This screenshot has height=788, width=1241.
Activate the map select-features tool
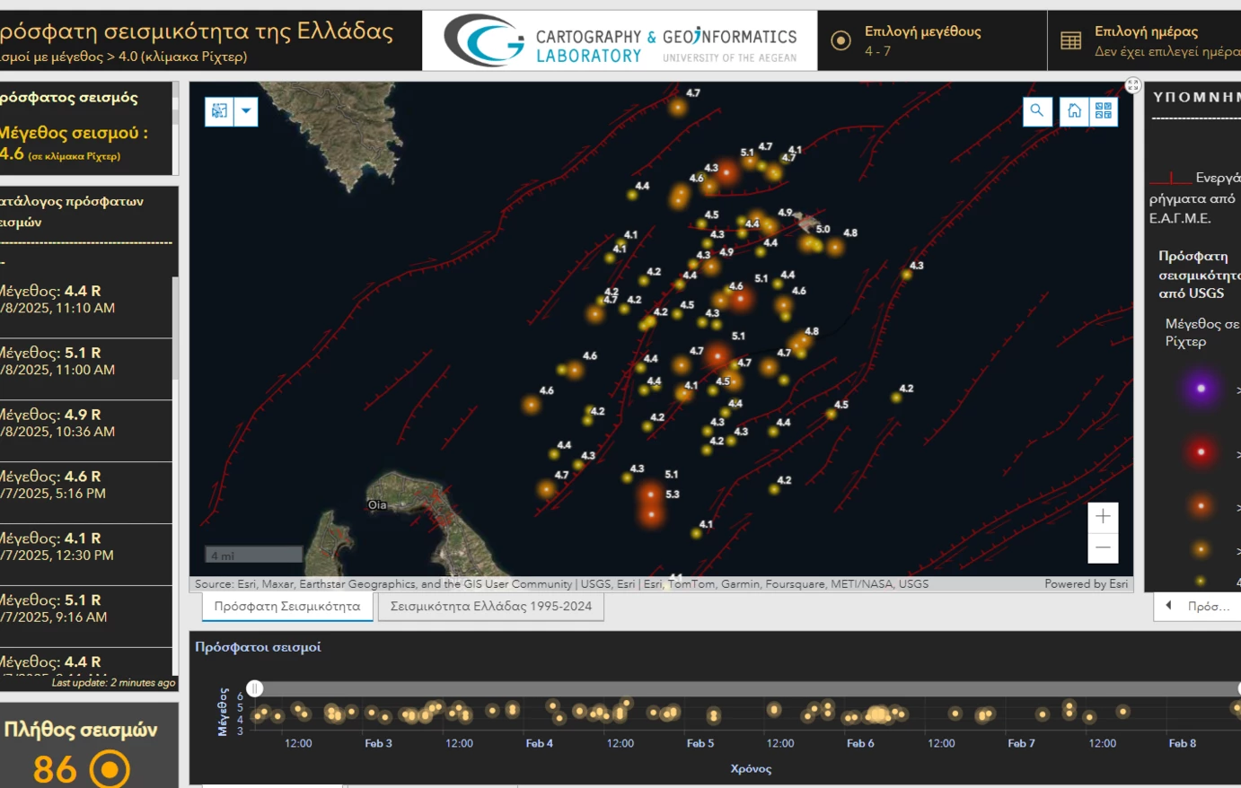[219, 111]
